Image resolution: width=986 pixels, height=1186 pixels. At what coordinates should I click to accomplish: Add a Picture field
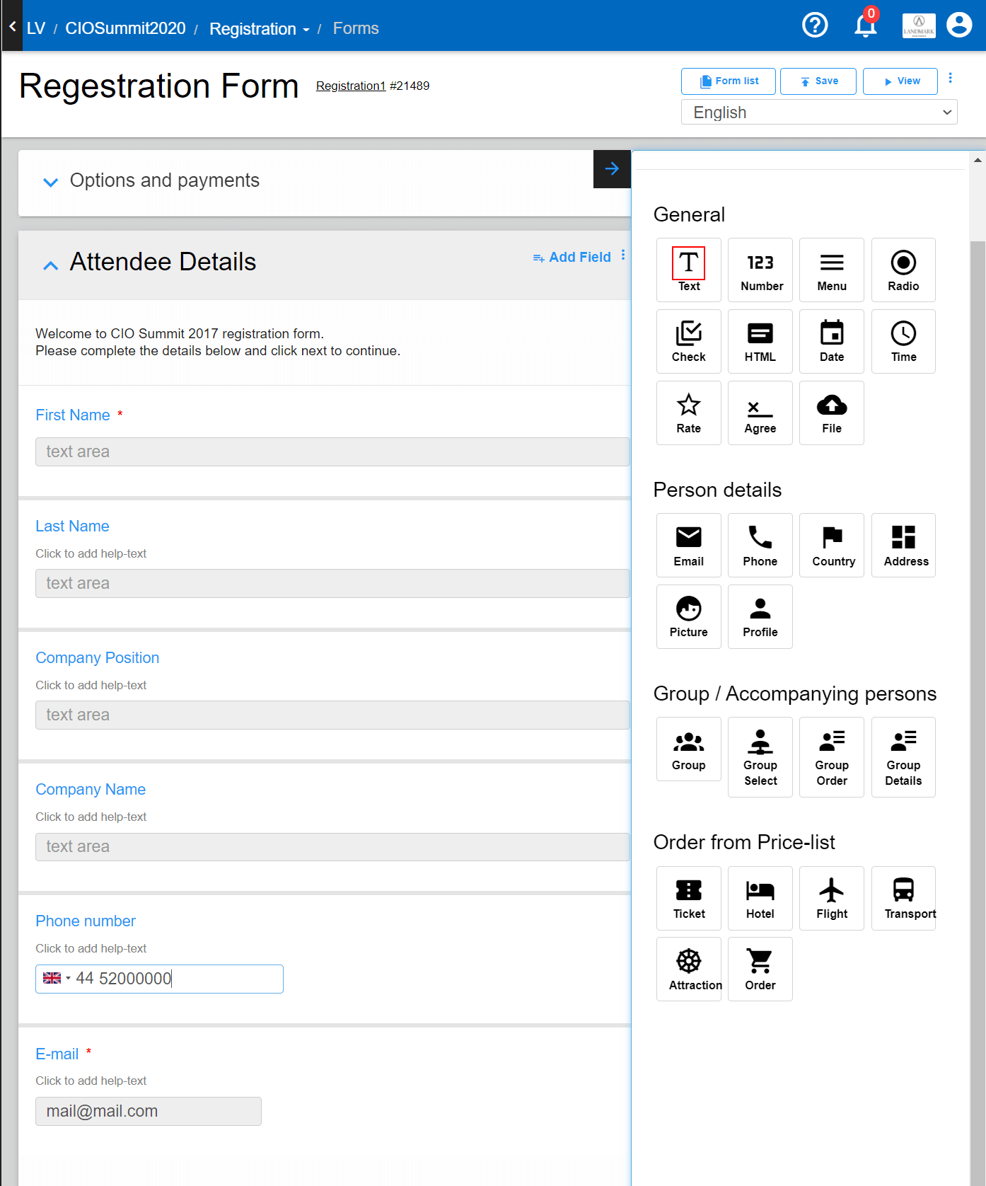(x=688, y=616)
